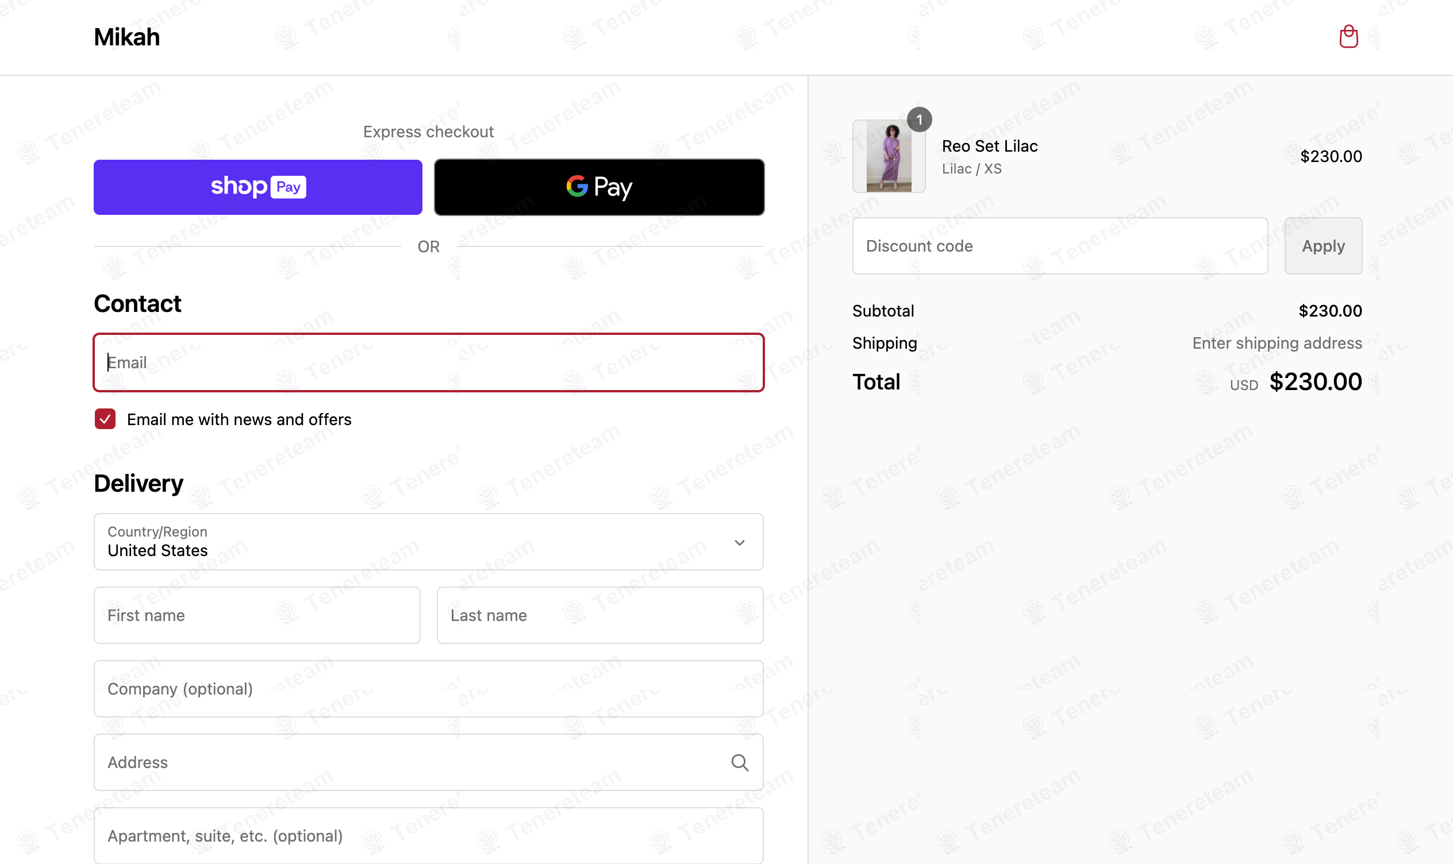Uncheck Email me with news and offers

[x=105, y=419]
